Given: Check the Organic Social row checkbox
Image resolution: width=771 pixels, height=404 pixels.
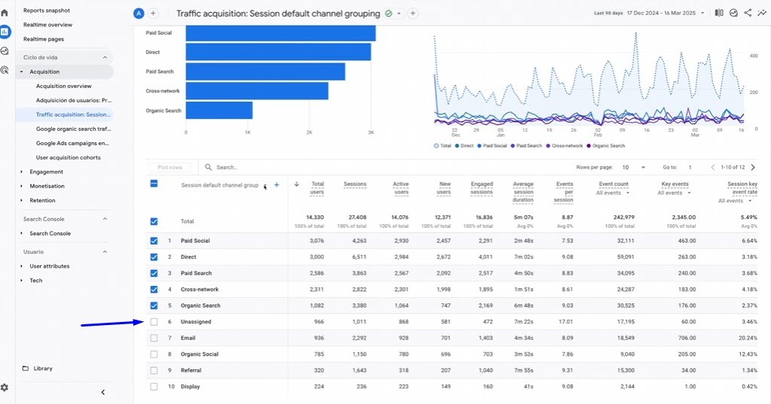Looking at the screenshot, I should (x=154, y=354).
